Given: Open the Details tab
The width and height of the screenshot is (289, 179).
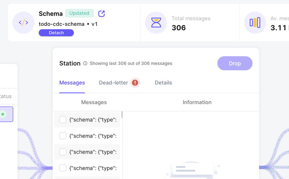Looking at the screenshot, I should [x=163, y=83].
